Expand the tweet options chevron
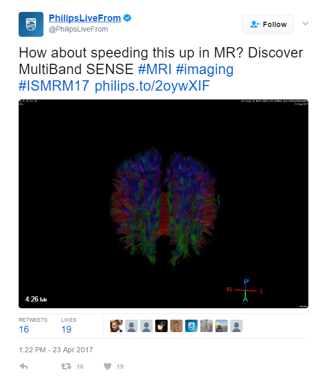Image resolution: width=327 pixels, height=387 pixels. (x=305, y=23)
